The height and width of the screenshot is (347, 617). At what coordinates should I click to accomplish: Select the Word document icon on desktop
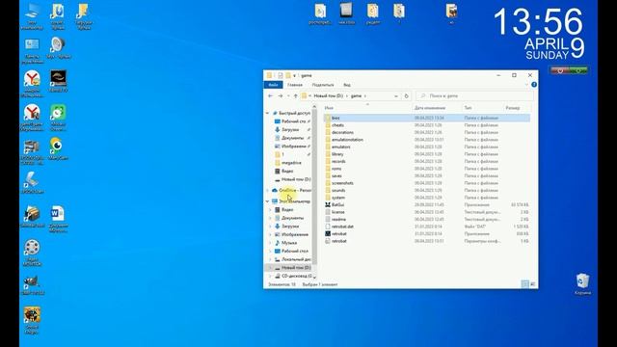point(58,219)
